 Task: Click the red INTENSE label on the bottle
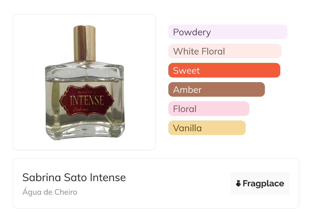coord(87,100)
